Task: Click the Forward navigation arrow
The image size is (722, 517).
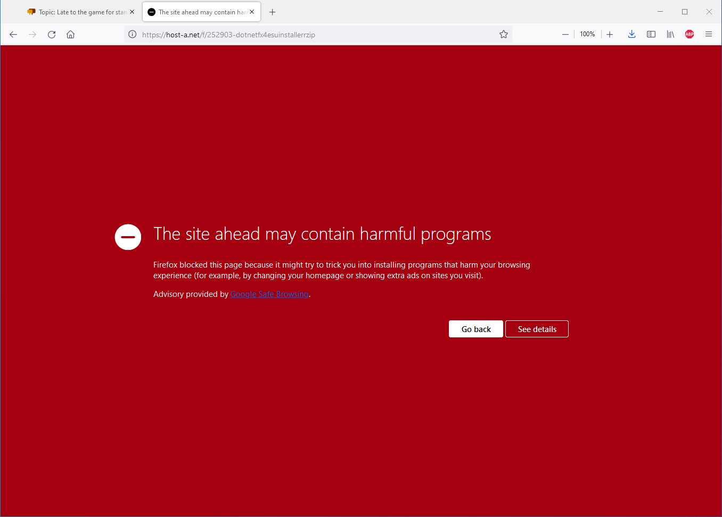Action: tap(32, 35)
